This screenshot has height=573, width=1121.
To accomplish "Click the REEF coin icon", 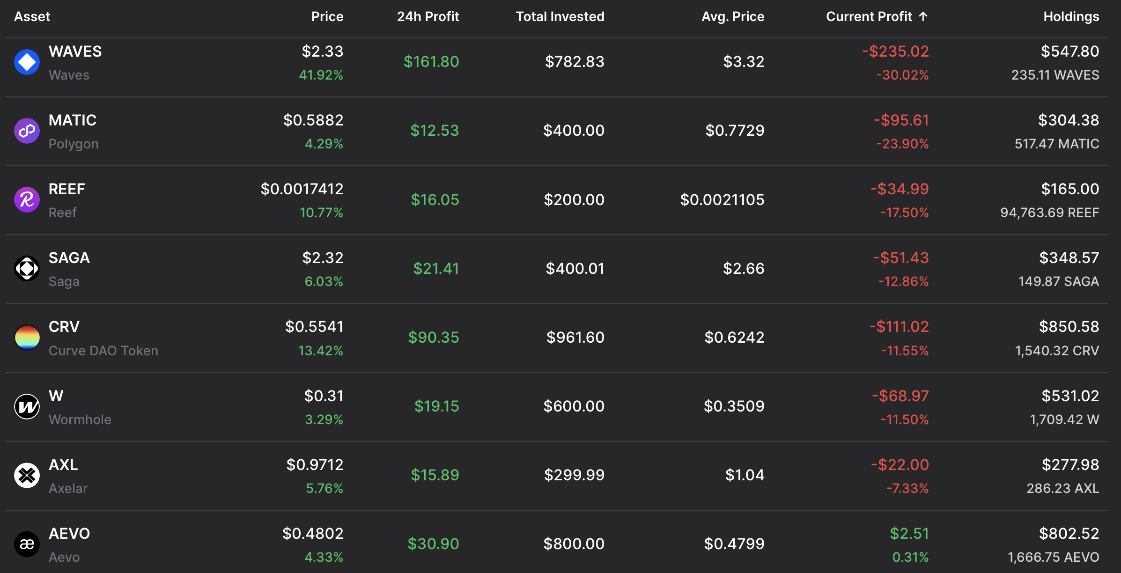I will tap(27, 200).
